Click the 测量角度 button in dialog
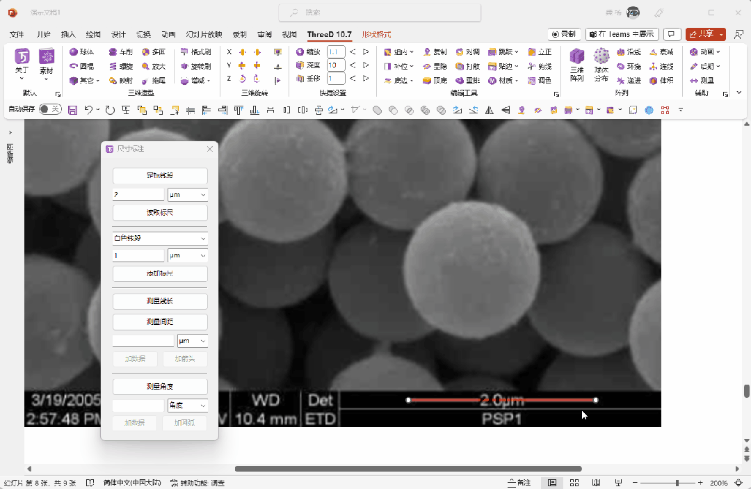 (160, 387)
